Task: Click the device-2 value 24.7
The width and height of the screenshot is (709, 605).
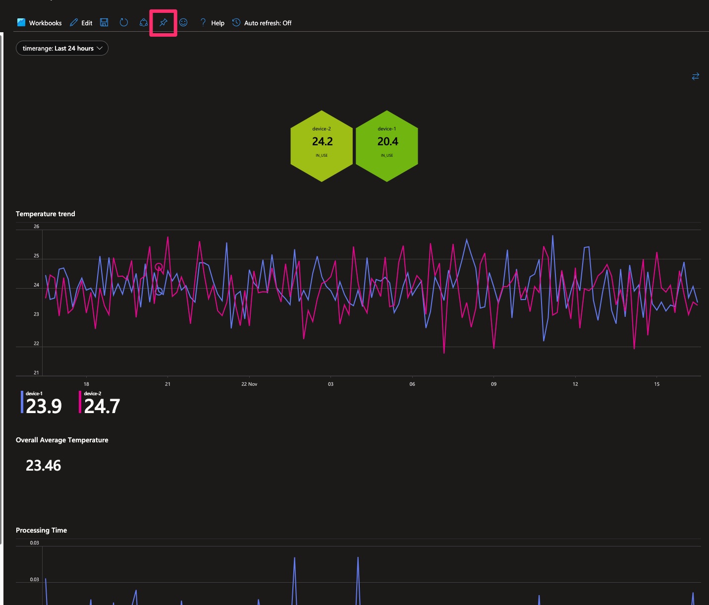Action: [x=102, y=407]
